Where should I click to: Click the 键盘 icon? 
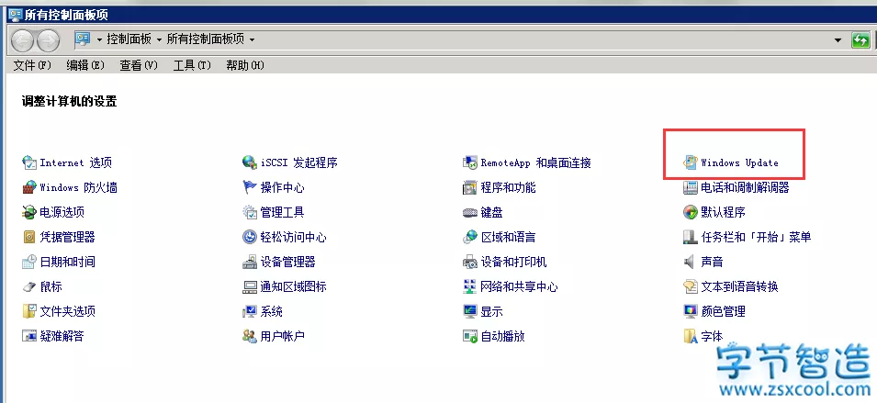[x=470, y=212]
